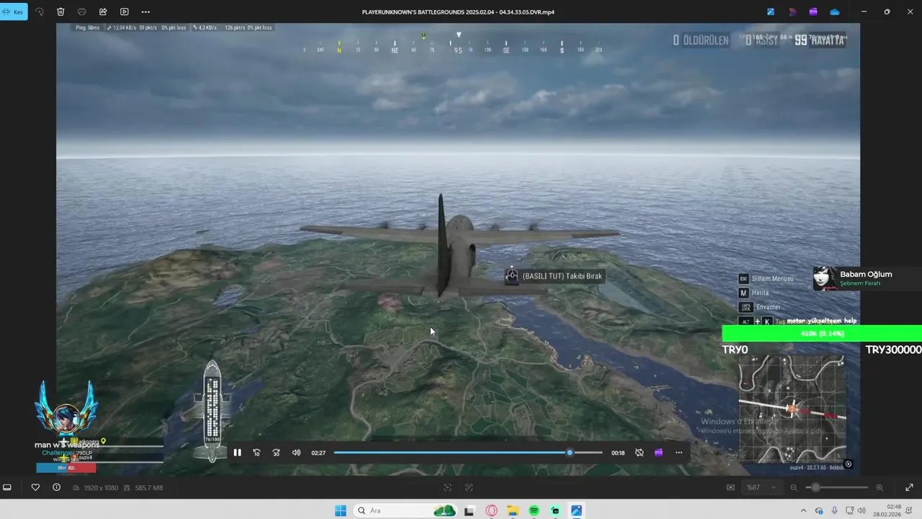The height and width of the screenshot is (519, 922).
Task: Skip back 10 seconds
Action: coord(256,453)
